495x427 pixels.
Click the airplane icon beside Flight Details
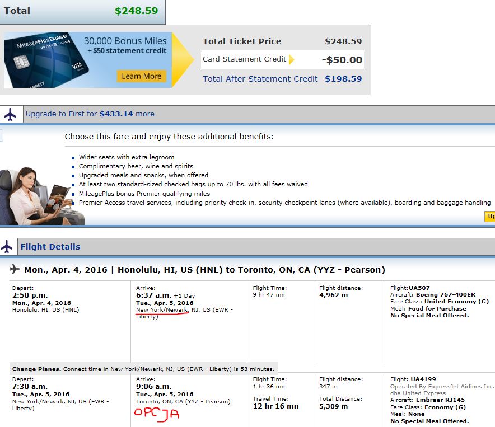[x=7, y=247]
